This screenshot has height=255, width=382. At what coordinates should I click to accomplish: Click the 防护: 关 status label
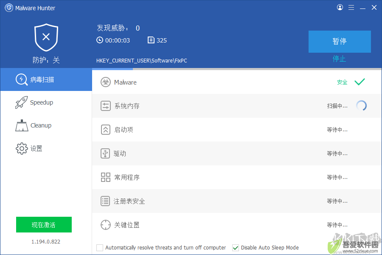point(46,60)
